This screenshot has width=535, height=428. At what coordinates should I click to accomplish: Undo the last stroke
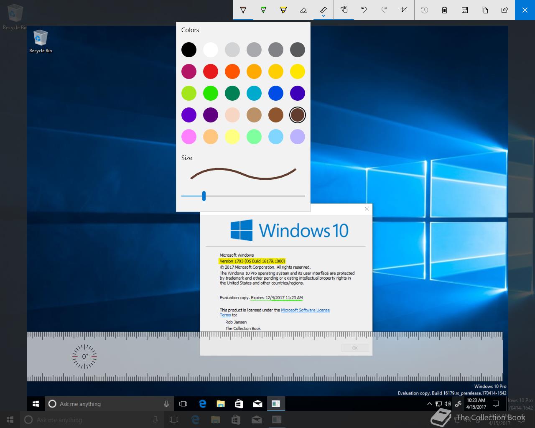tap(364, 10)
